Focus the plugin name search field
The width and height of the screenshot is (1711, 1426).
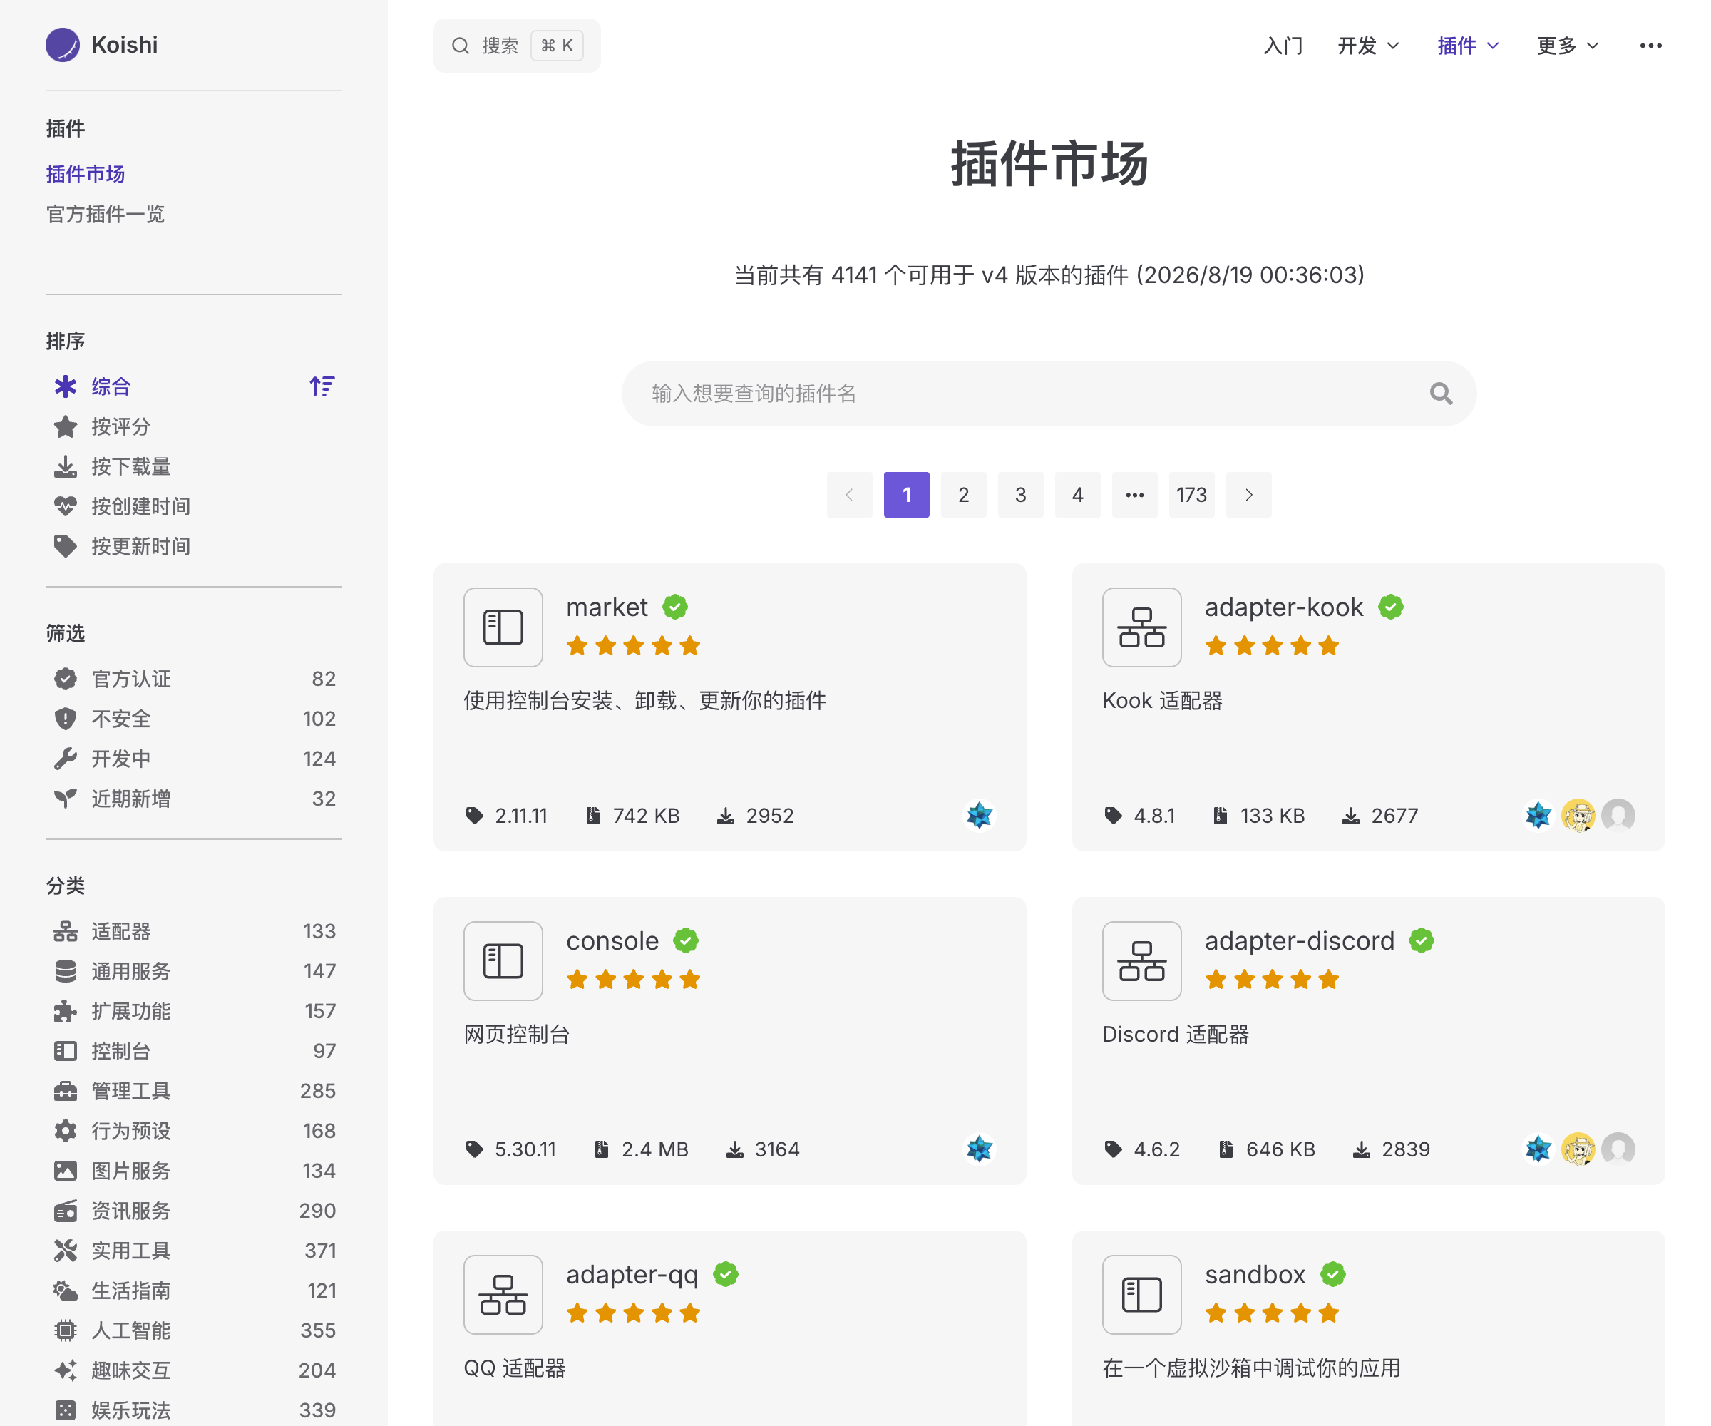(x=1049, y=394)
